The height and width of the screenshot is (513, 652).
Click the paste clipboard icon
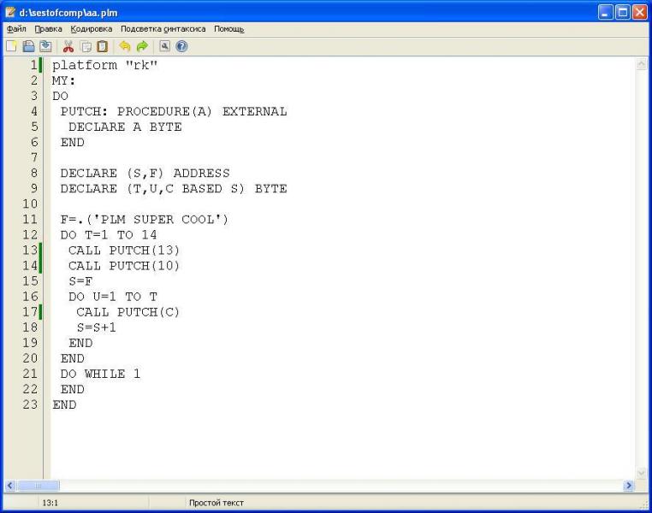[x=103, y=46]
